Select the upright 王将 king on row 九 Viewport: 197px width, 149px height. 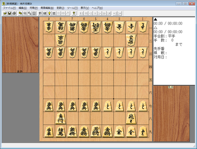[96, 131]
